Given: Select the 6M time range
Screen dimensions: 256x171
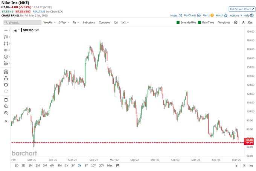Looking at the screenshot, I should point(52,166).
